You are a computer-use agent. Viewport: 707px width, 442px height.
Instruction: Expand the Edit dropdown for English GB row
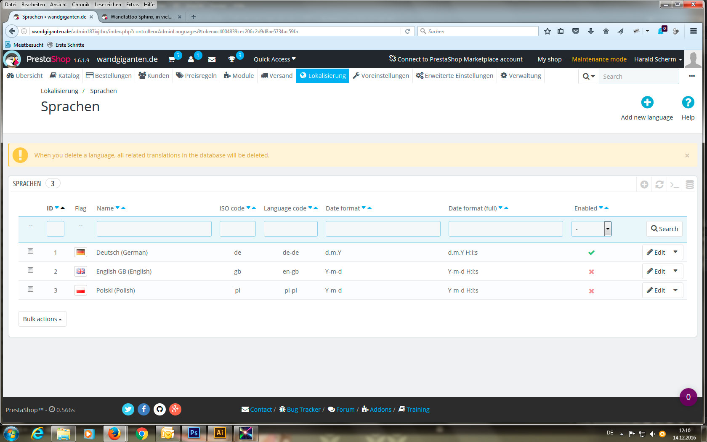point(675,271)
